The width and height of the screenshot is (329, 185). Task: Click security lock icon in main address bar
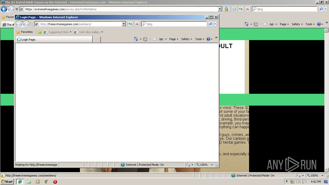226,9
